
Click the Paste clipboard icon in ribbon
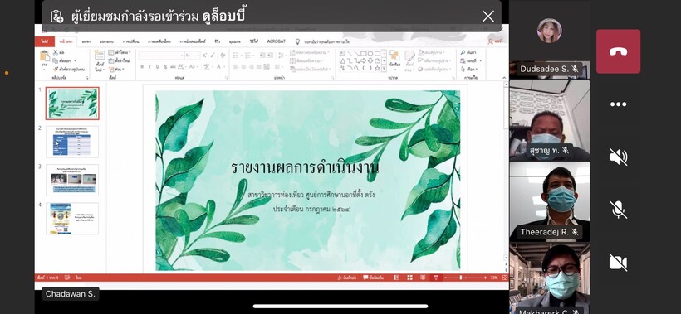[44, 57]
